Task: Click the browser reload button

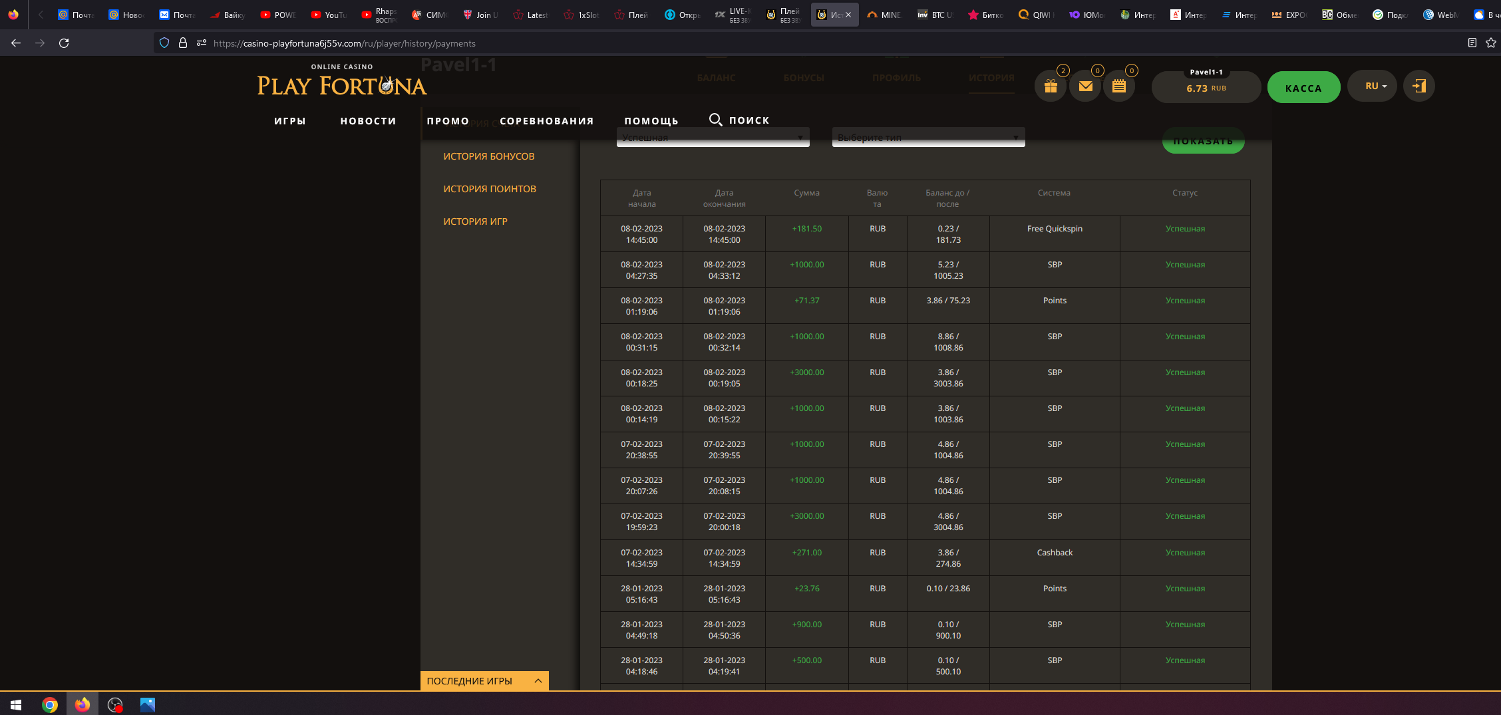Action: tap(64, 43)
